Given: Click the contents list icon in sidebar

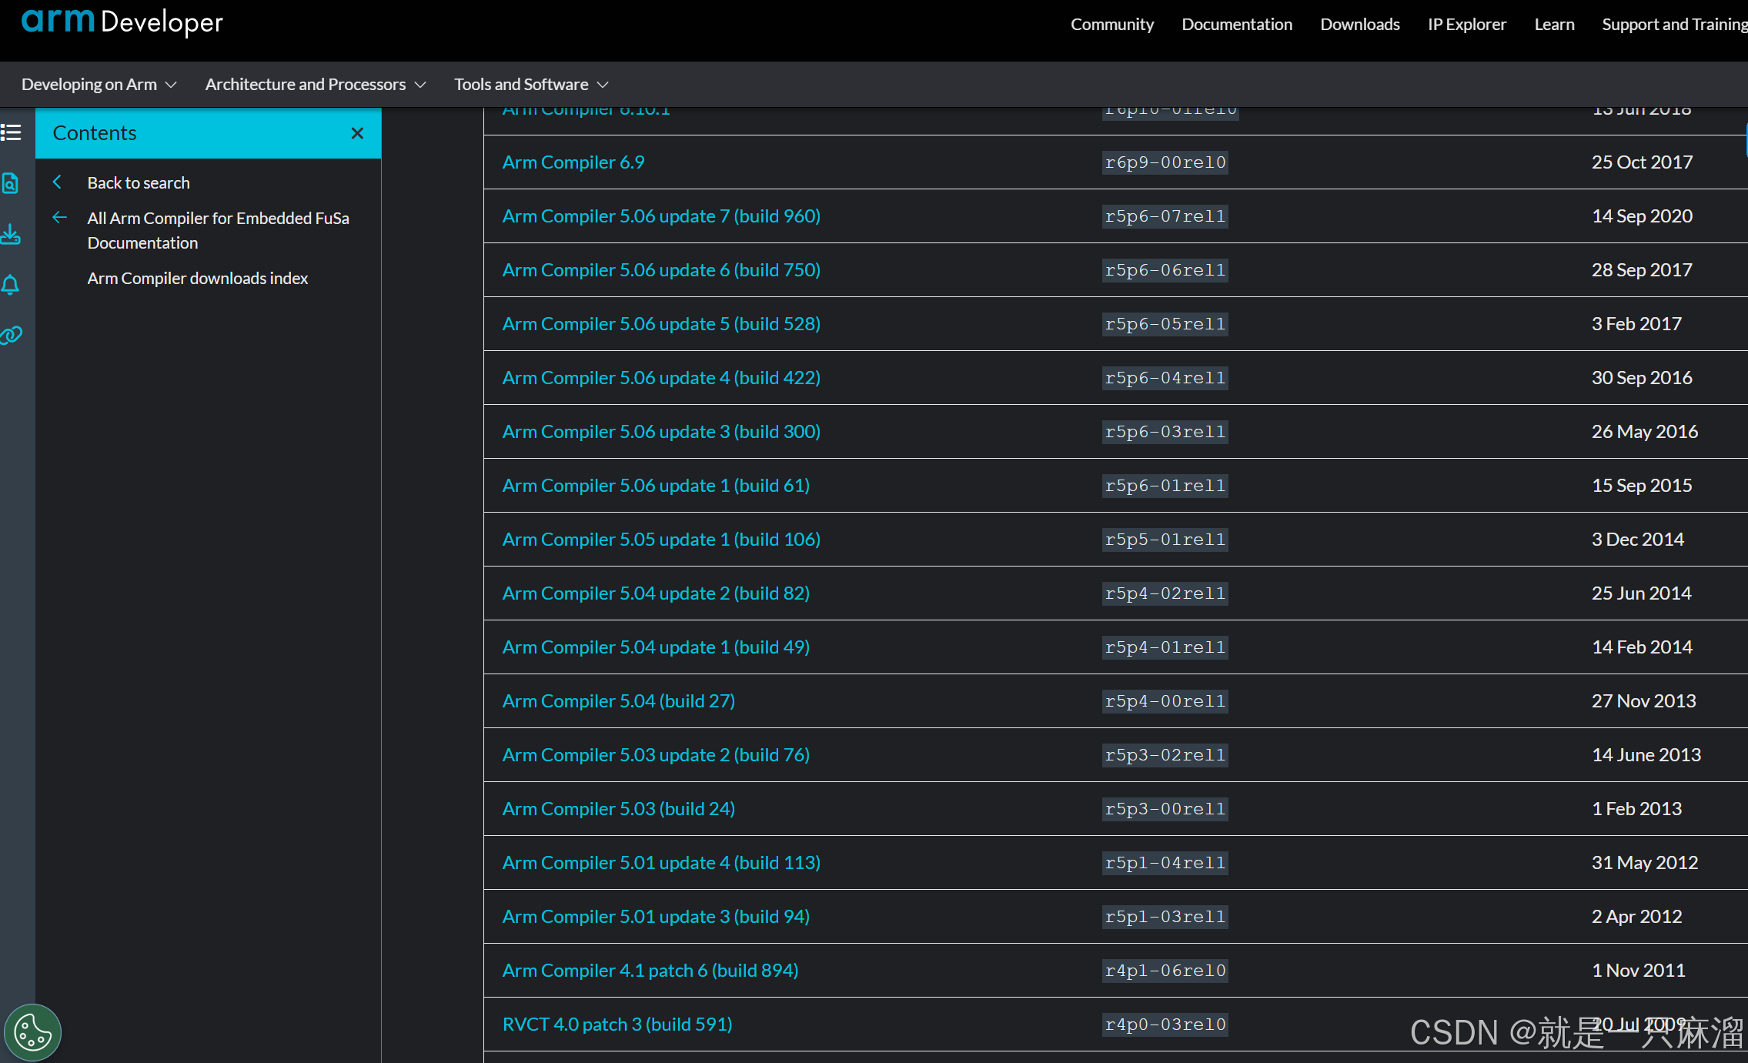Looking at the screenshot, I should pos(11,132).
